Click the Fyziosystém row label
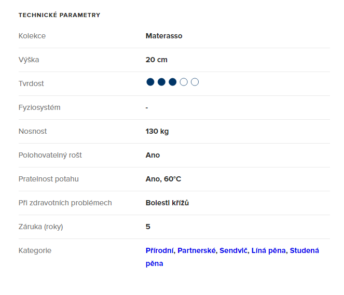344x295 pixels. pos(39,107)
